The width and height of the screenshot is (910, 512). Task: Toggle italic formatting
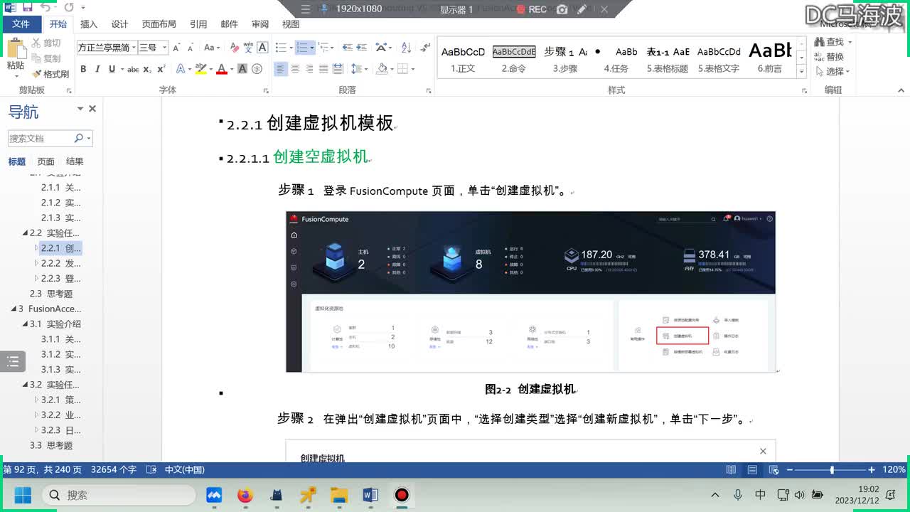click(x=97, y=69)
